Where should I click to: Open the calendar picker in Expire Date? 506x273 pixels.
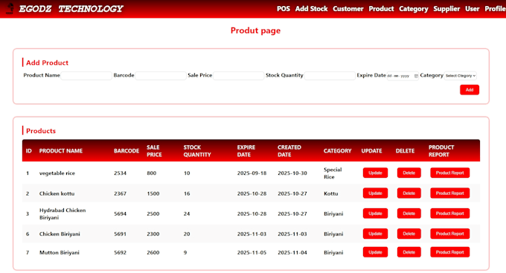point(416,76)
